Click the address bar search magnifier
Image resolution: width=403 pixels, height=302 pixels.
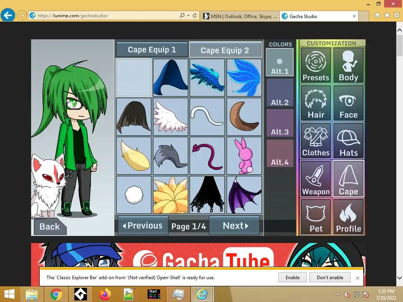[x=182, y=15]
